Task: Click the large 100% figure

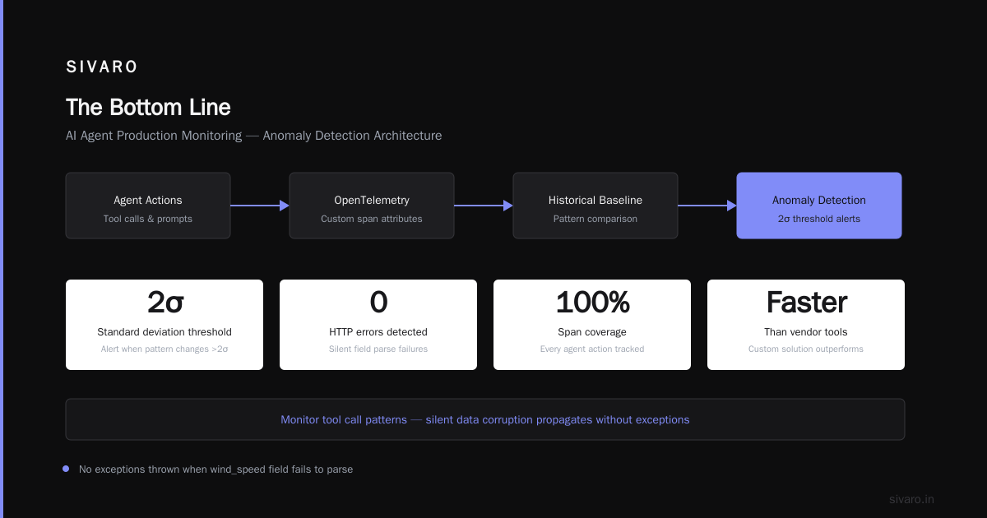Action: (593, 303)
